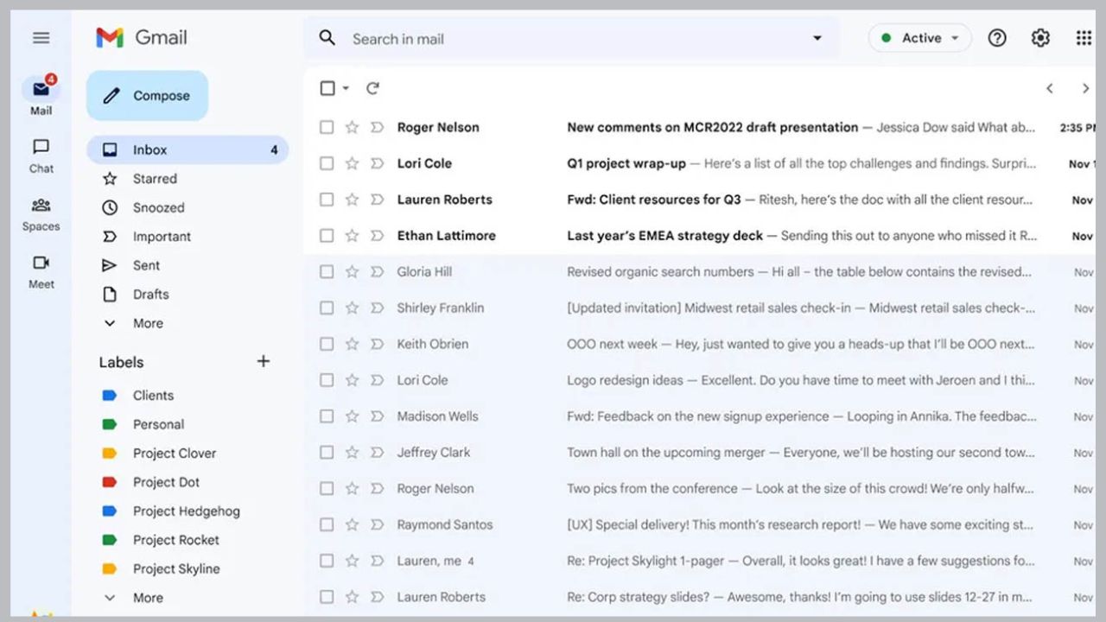
Task: Open the Re: Corp strategy slides email
Action: click(700, 598)
